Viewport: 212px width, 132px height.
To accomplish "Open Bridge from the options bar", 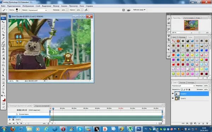I will 129,10.
